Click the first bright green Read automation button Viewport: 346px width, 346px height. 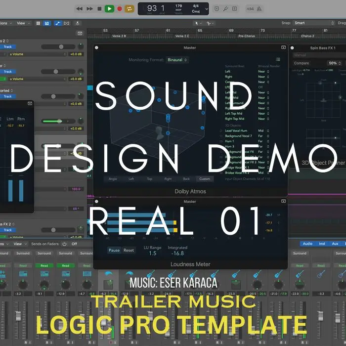pos(44,266)
